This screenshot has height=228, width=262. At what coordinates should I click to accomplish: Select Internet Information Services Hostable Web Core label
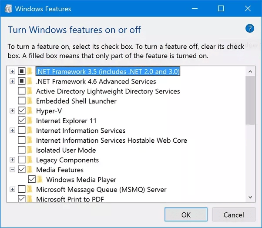(x=111, y=140)
